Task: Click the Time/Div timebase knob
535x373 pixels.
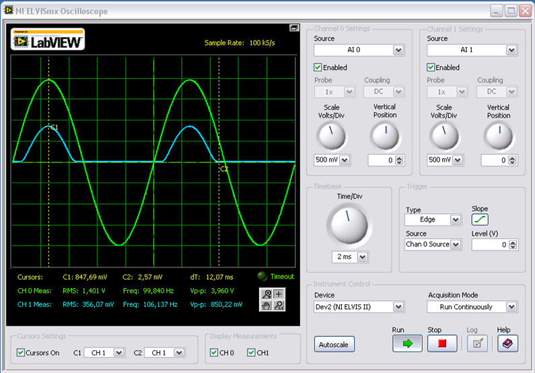Action: pyautogui.click(x=349, y=226)
